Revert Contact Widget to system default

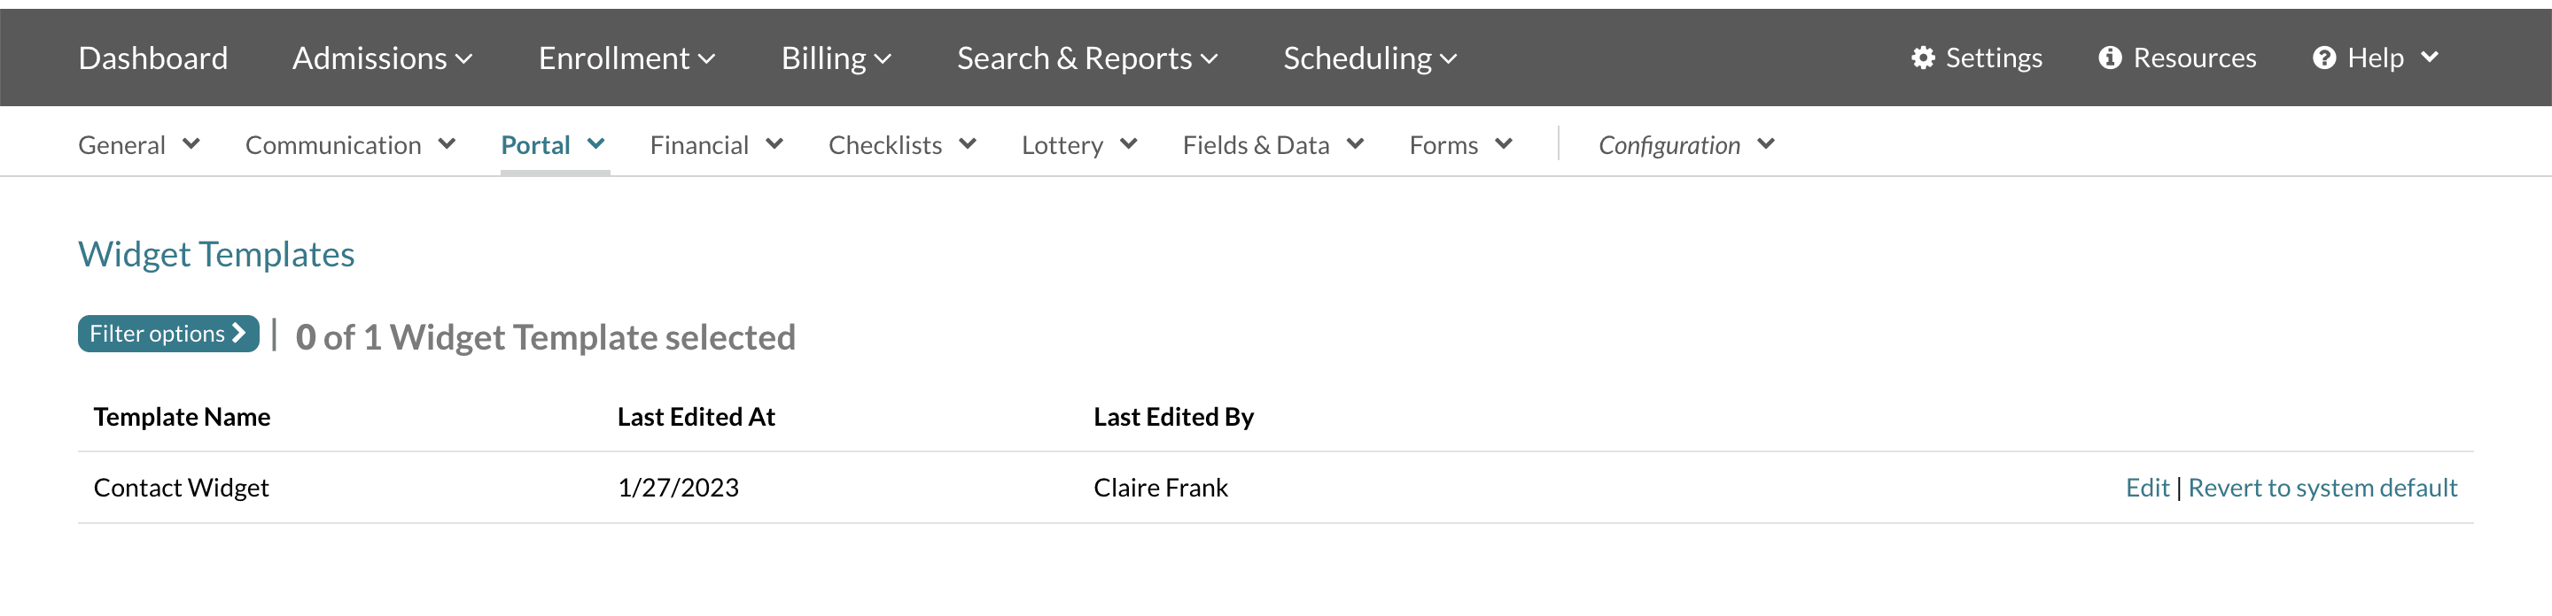click(2322, 488)
